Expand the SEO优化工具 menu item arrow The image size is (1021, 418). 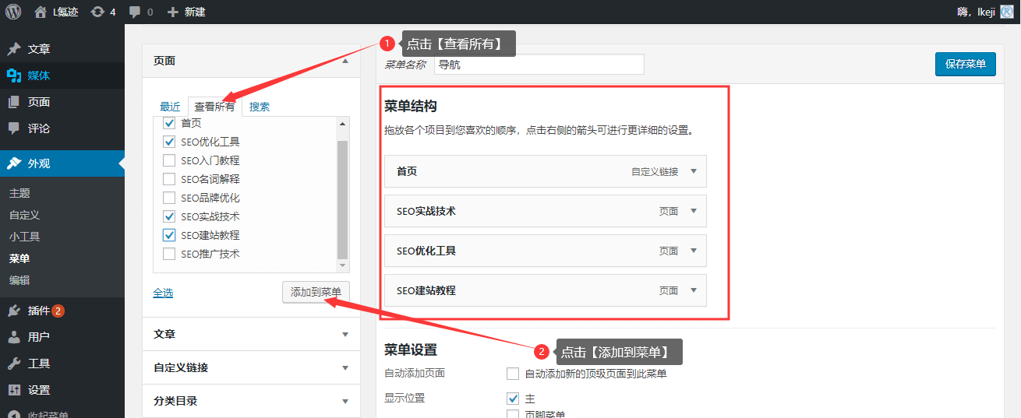click(x=694, y=251)
